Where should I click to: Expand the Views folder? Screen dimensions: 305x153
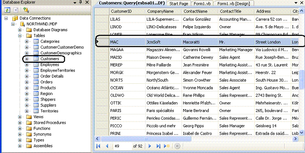[20, 117]
